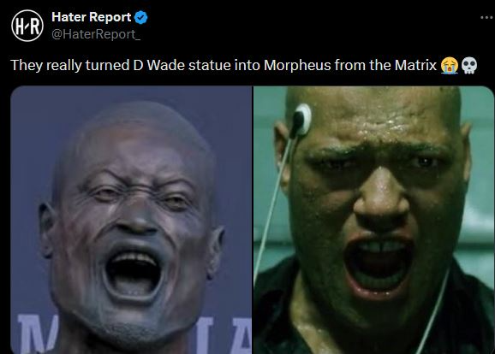The width and height of the screenshot is (495, 354).
Task: Click the loudly crying face emoji
Action: coord(450,65)
